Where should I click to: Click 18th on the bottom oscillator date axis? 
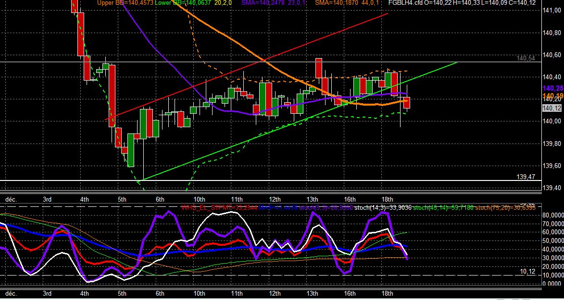(387, 294)
